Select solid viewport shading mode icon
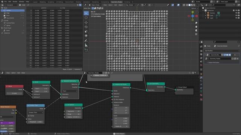Image resolution: width=241 pixels, height=135 pixels. (189, 5)
